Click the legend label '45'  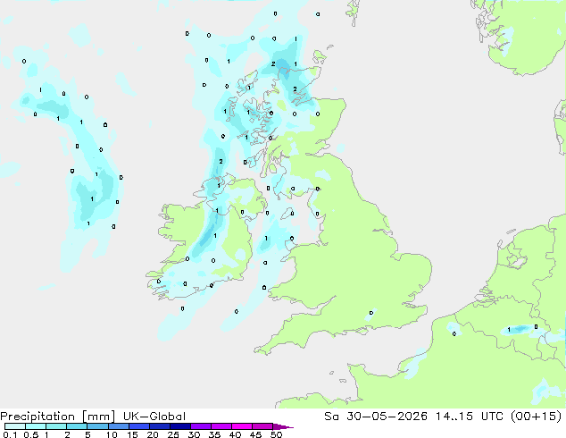[255, 434]
